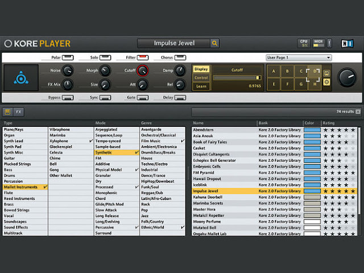Select the Display tab
Viewport: 364px width, 273px height.
pyautogui.click(x=201, y=69)
